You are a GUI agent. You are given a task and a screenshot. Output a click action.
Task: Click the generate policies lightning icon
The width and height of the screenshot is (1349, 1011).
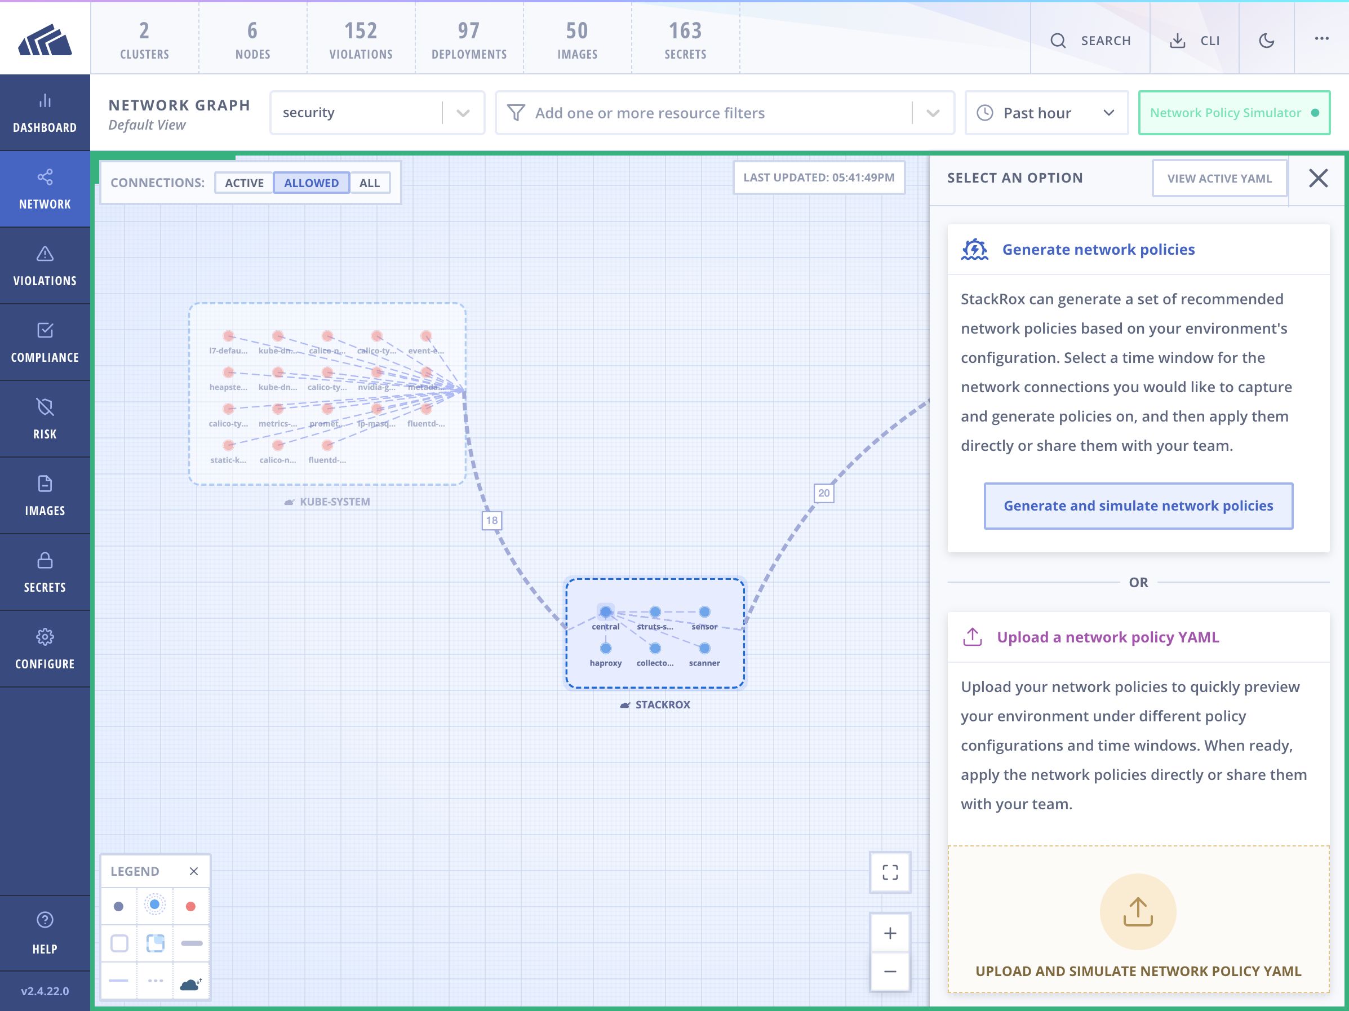pos(974,250)
